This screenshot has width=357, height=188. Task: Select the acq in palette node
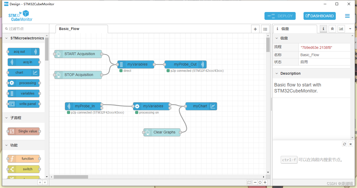tap(24, 62)
